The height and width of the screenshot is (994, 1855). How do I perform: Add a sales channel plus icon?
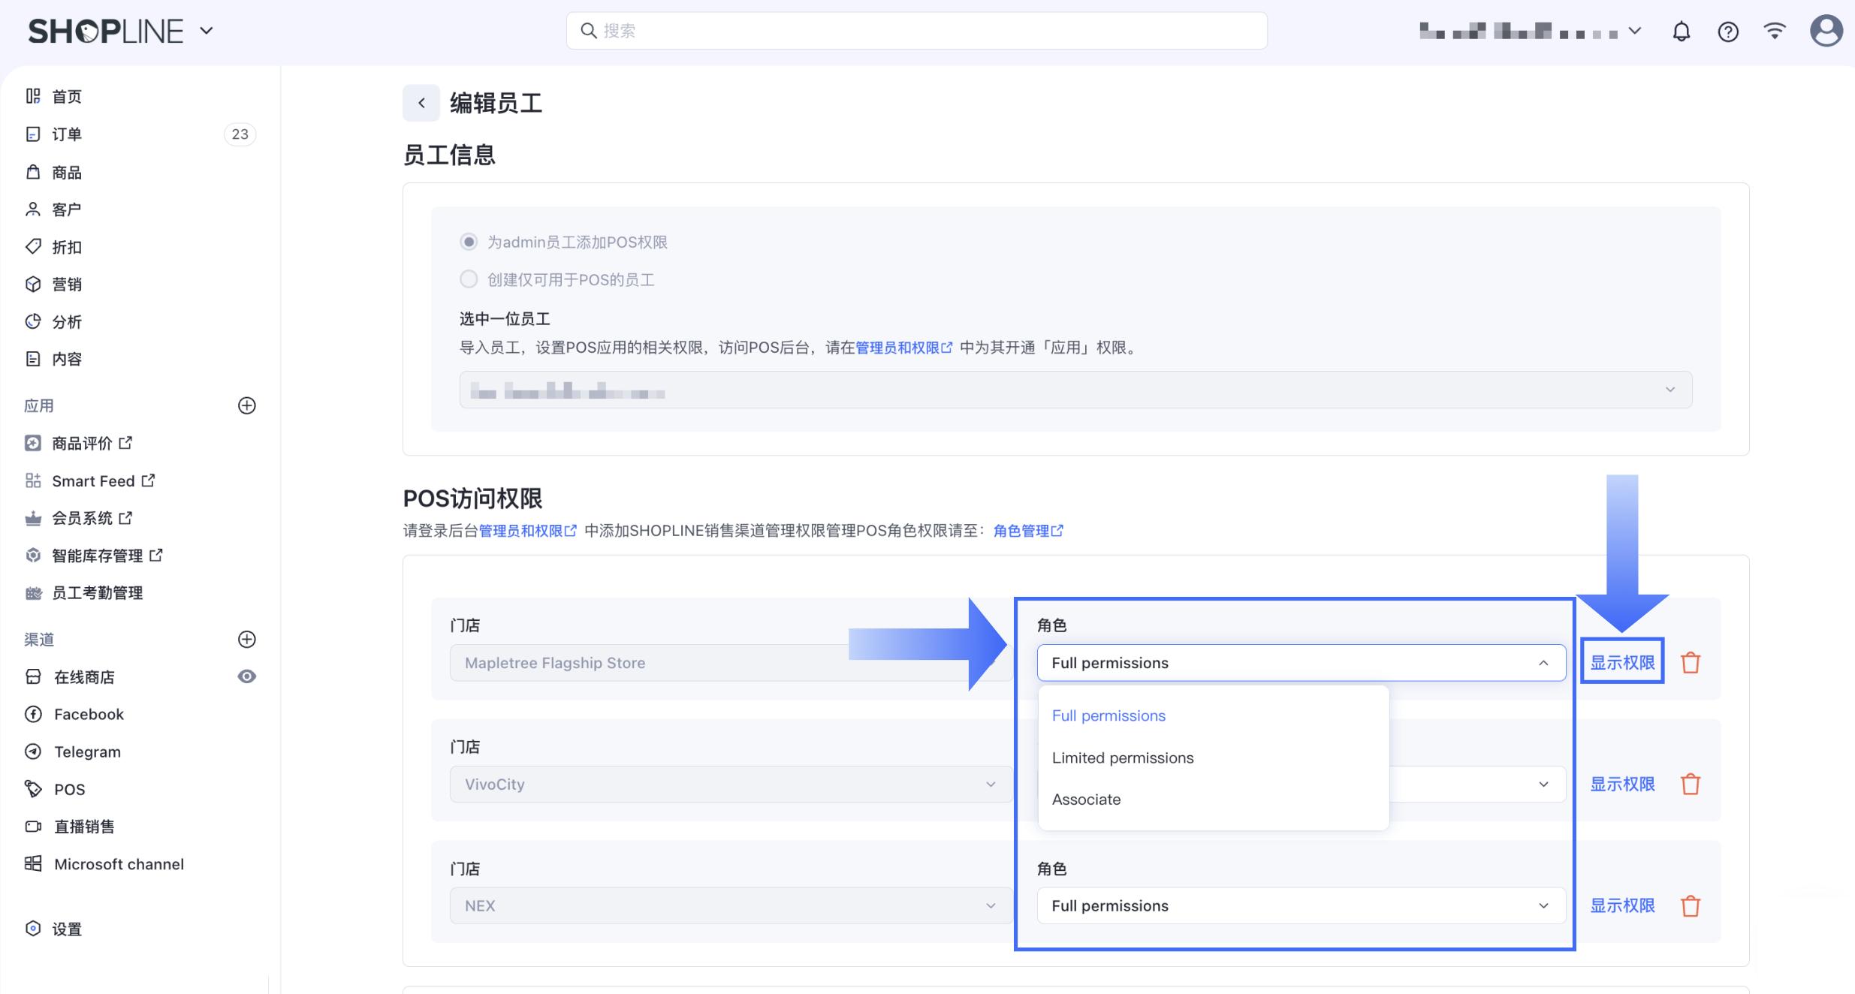click(246, 639)
